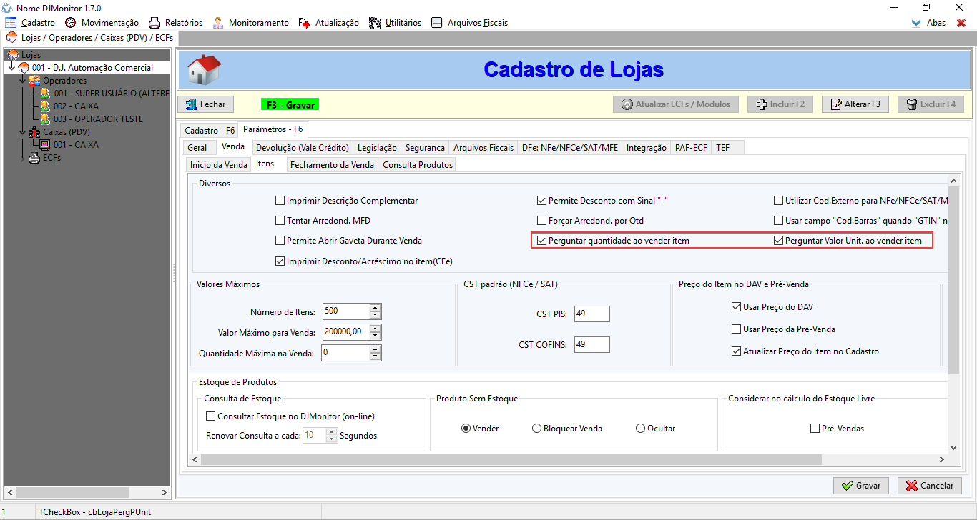
Task: Switch to the Fechamento da Venda tab
Action: 332,165
